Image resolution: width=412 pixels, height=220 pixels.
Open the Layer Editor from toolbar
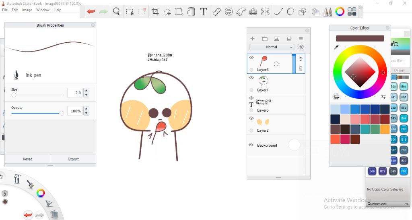[x=315, y=12]
